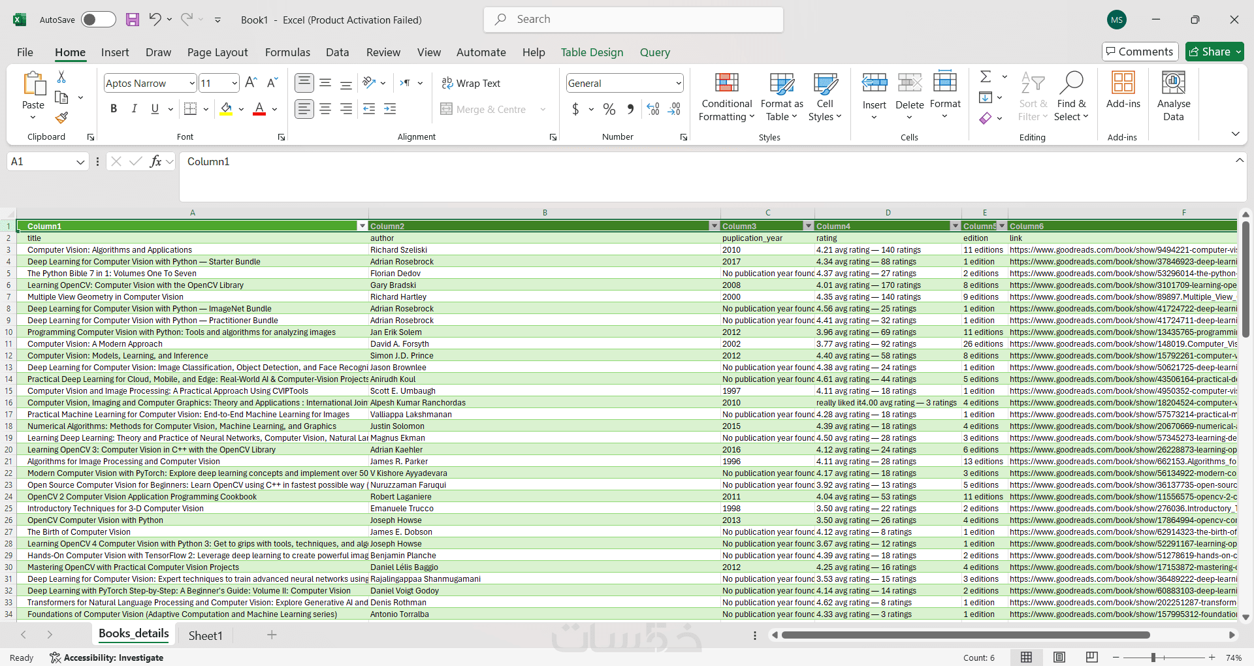Click the Accessibility Investigate status icon

click(x=106, y=658)
